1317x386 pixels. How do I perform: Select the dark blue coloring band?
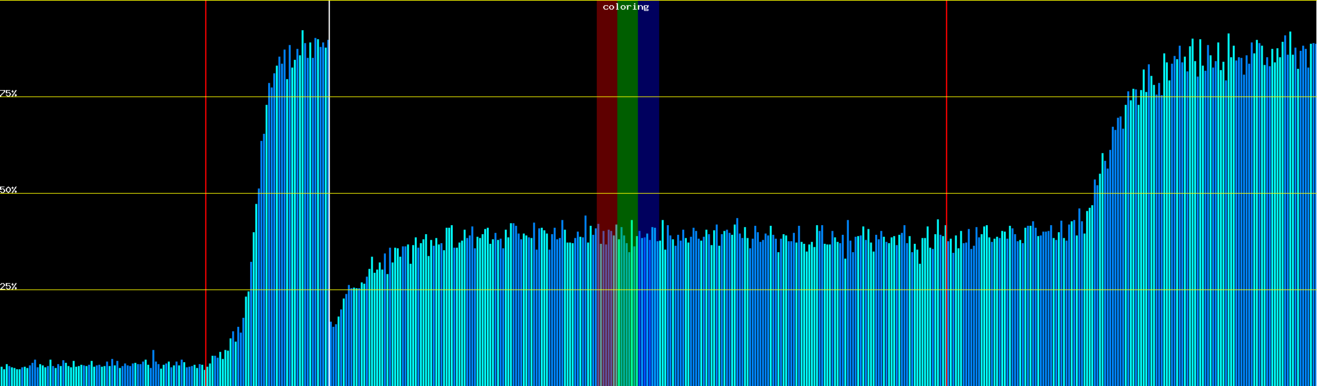point(648,129)
